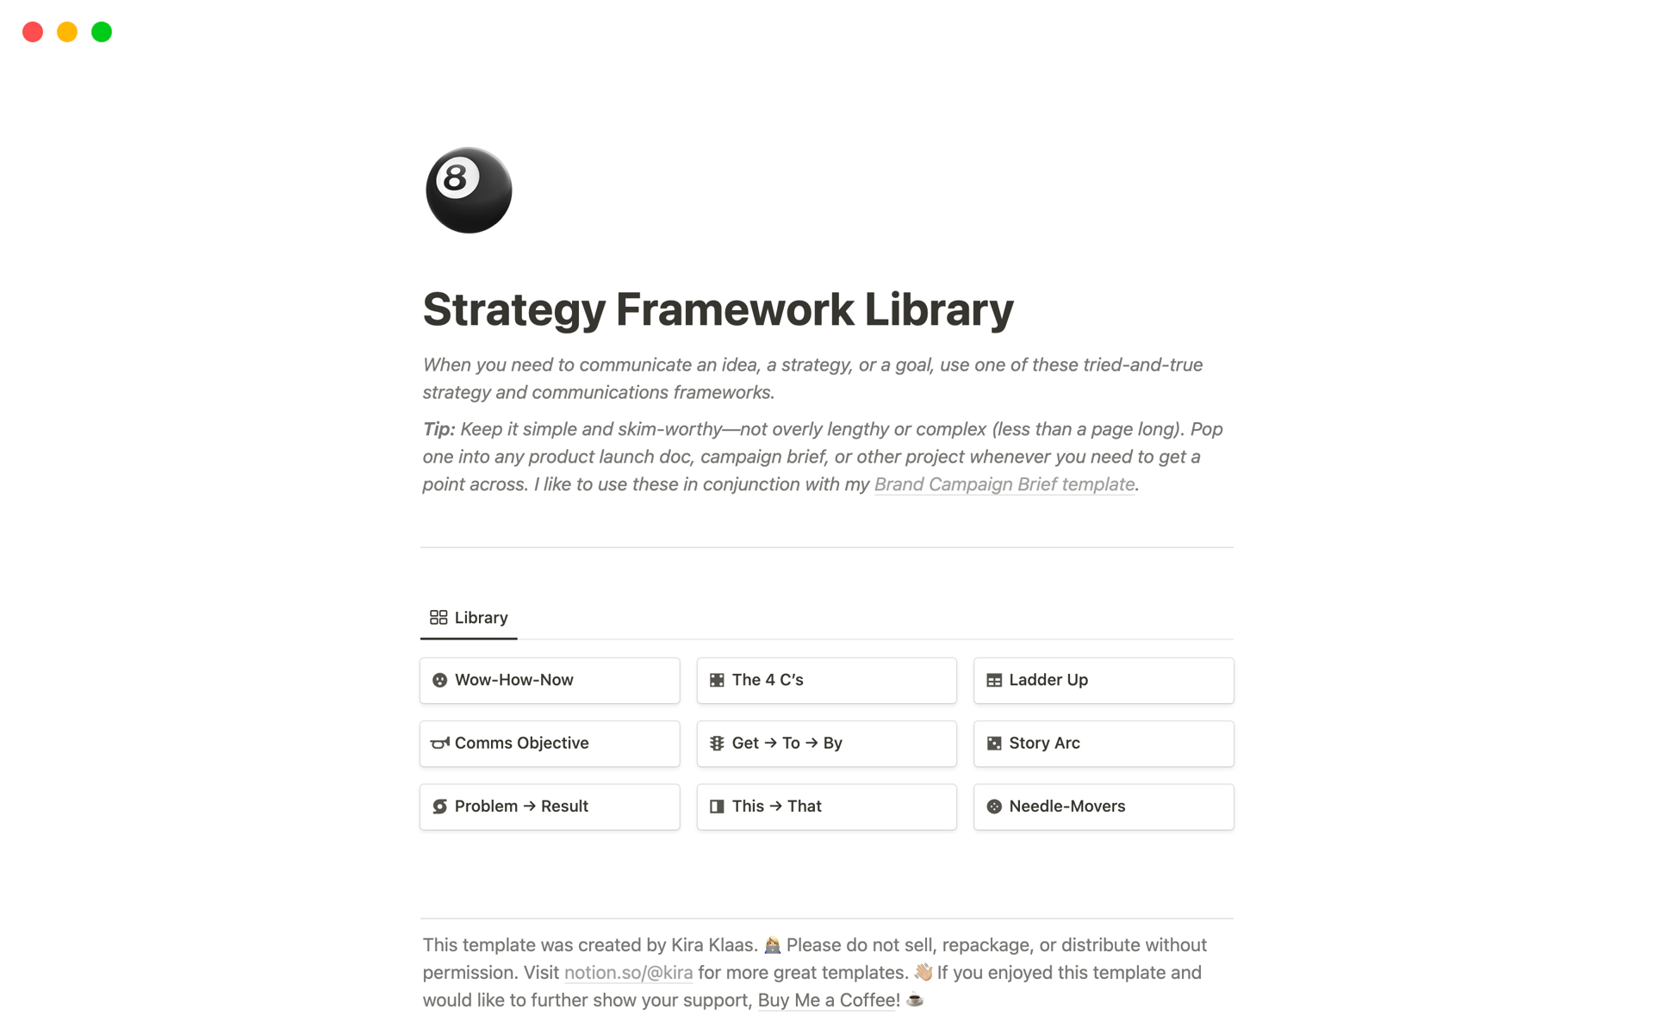This screenshot has width=1654, height=1034.
Task: Expand the Ladder Up framework card
Action: coord(1104,680)
